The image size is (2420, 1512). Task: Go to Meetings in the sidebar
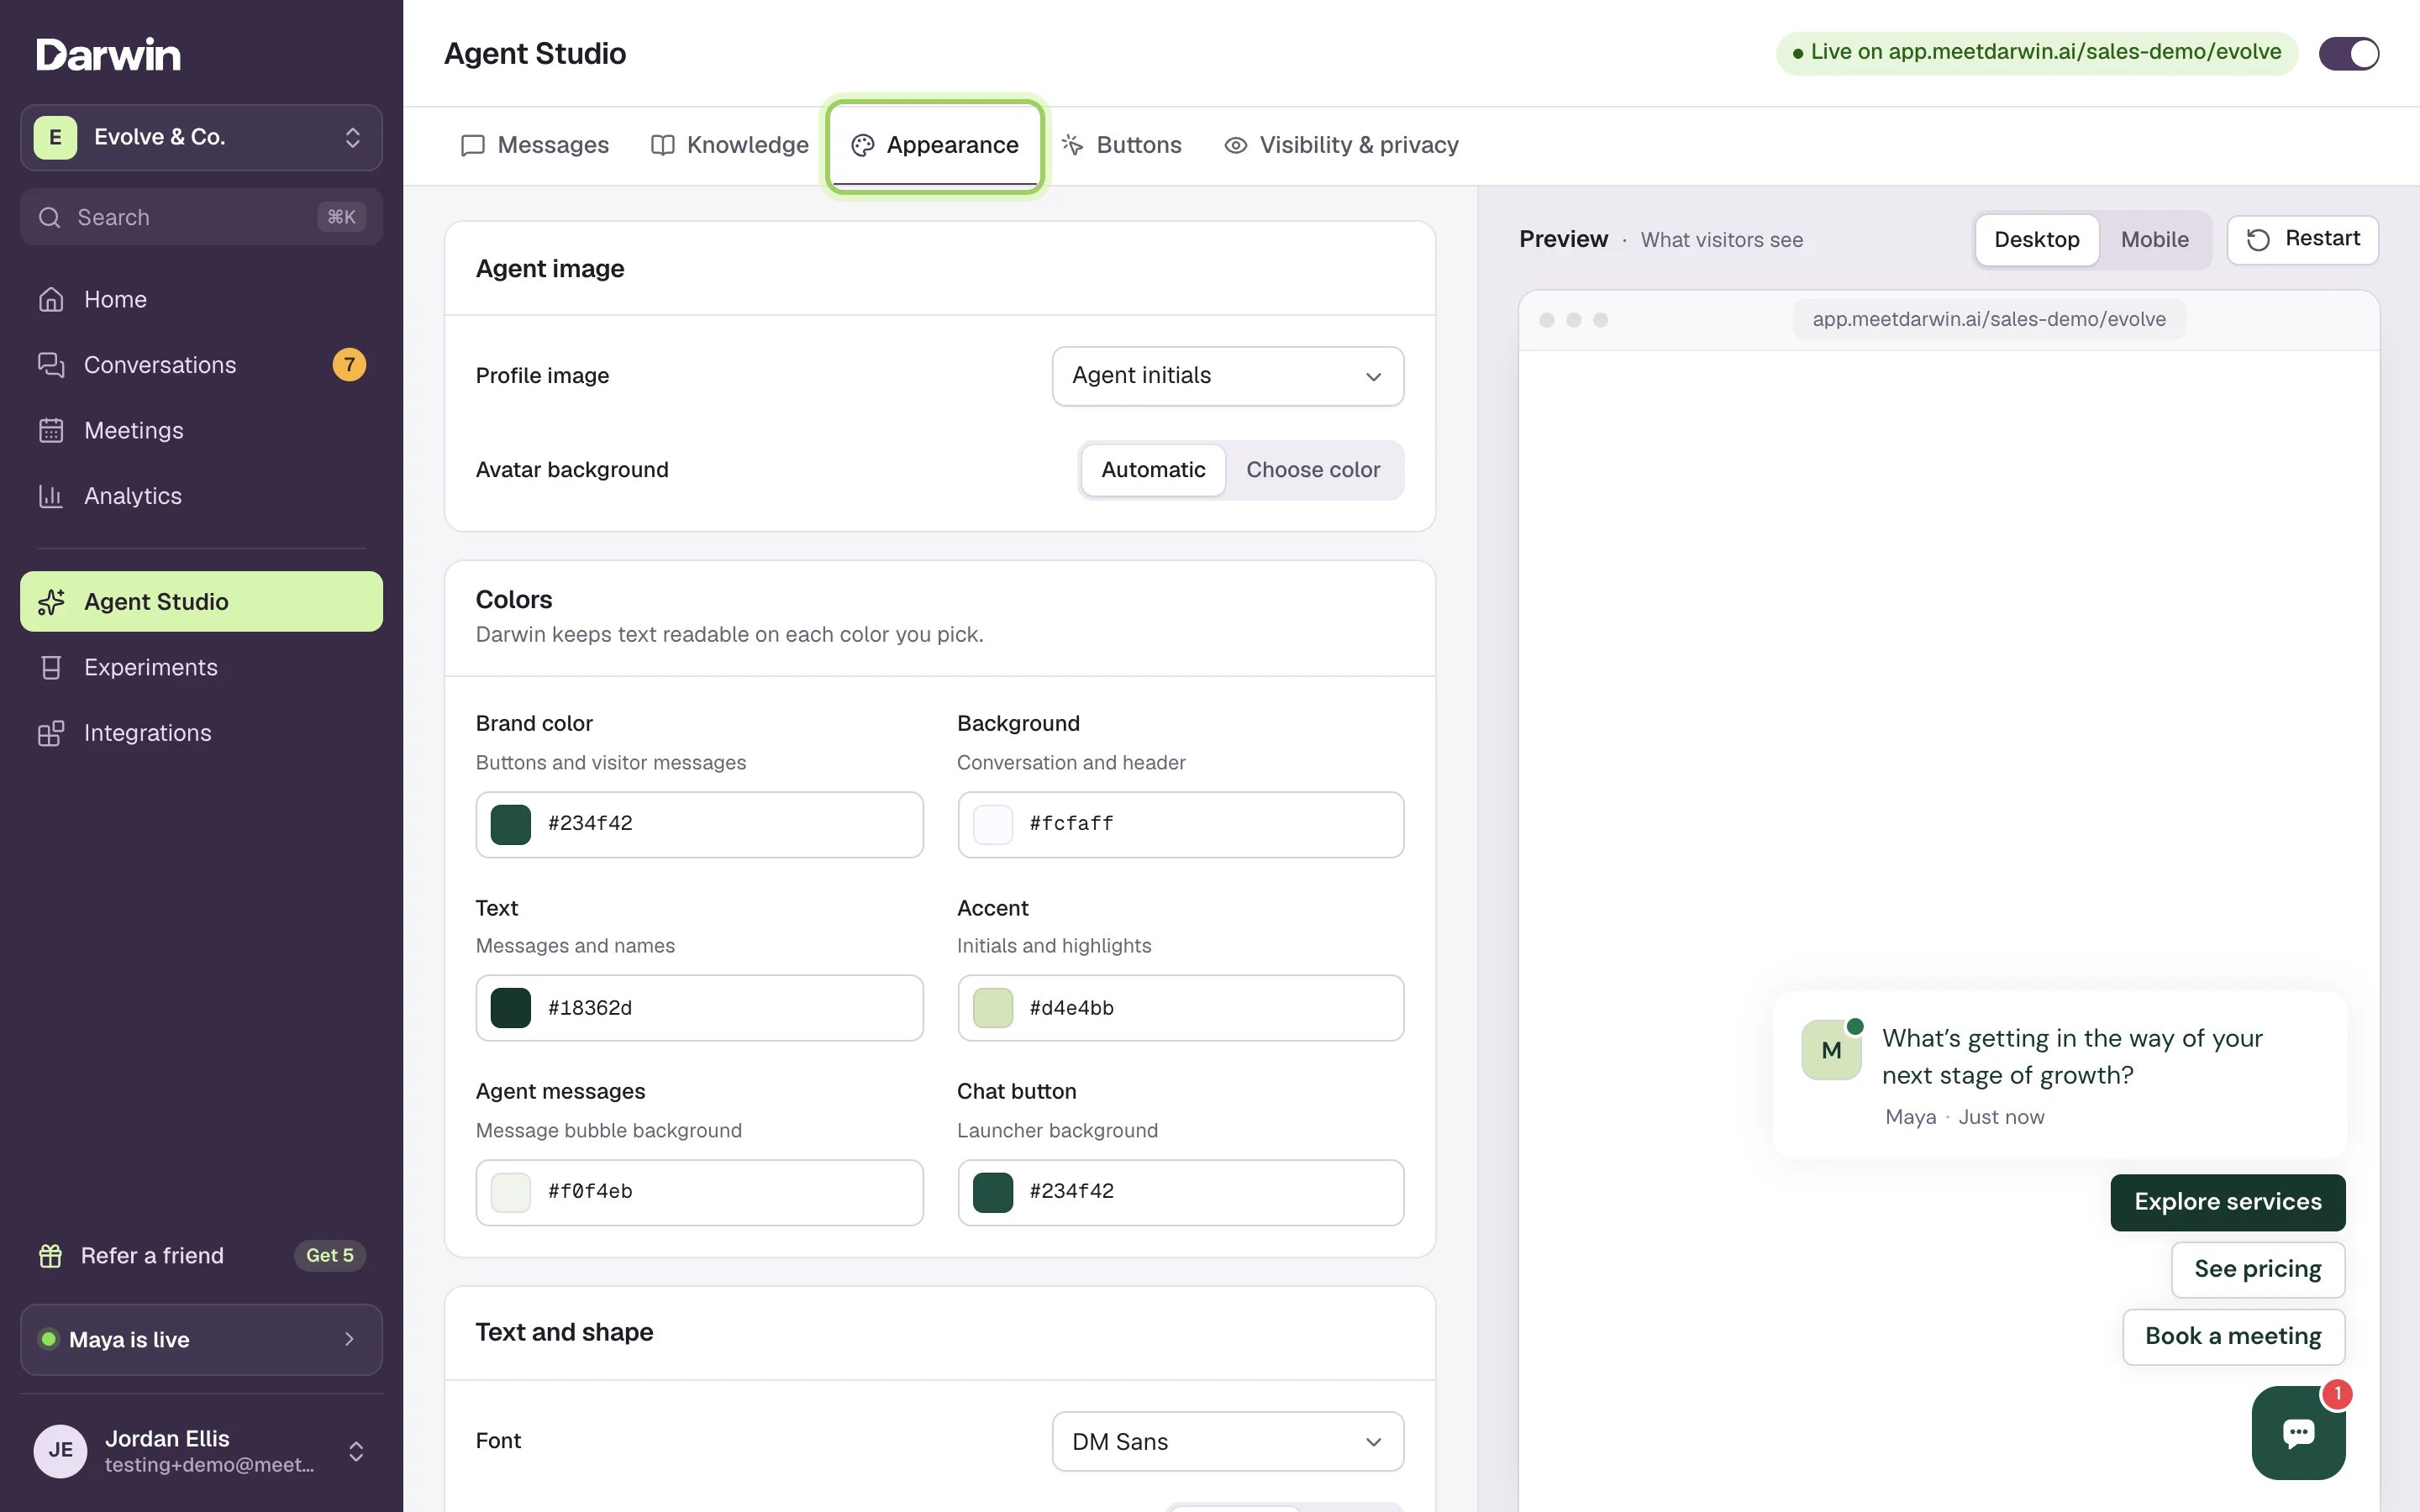pyautogui.click(x=201, y=430)
